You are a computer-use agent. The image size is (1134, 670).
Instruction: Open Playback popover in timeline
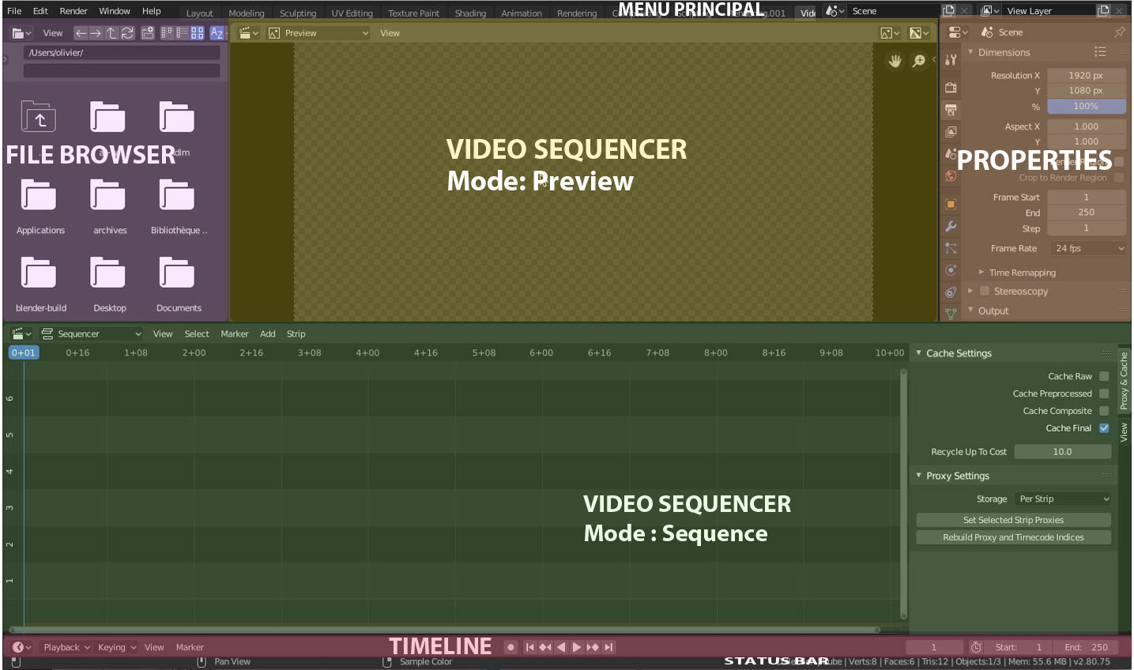coord(66,647)
